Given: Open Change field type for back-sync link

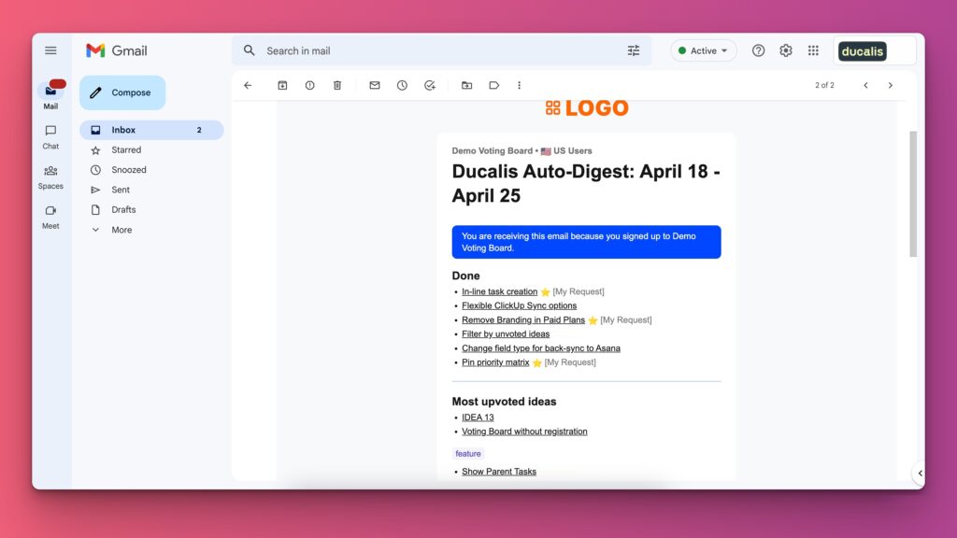Looking at the screenshot, I should click(x=541, y=348).
